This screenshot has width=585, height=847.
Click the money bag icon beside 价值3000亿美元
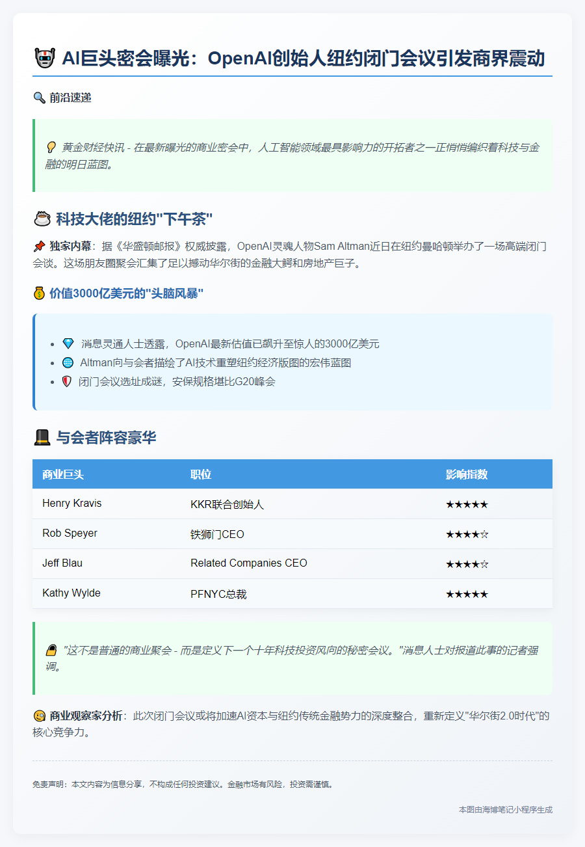click(39, 293)
